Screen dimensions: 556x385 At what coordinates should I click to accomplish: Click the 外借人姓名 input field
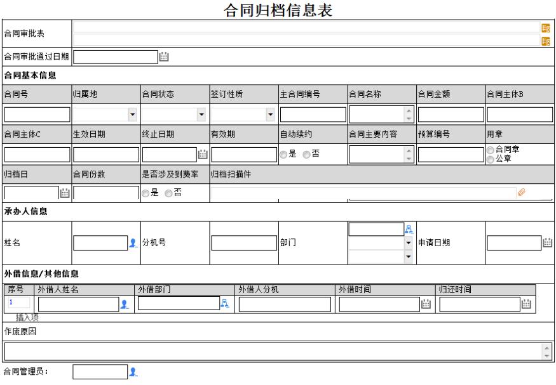pos(78,304)
